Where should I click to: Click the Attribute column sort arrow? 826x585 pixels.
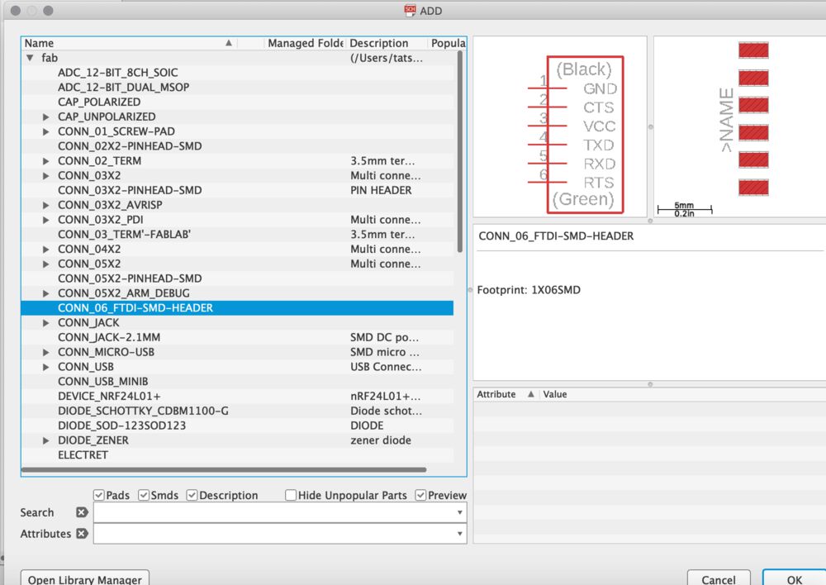click(531, 394)
